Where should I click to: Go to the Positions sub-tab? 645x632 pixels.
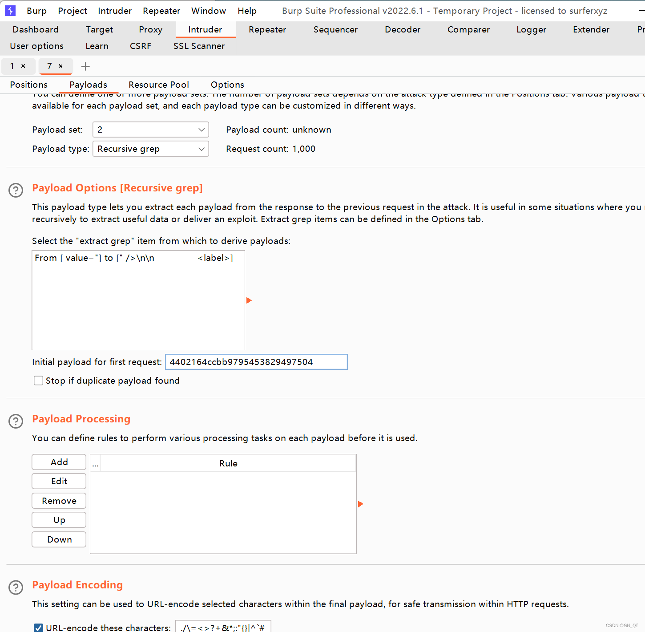coord(28,85)
